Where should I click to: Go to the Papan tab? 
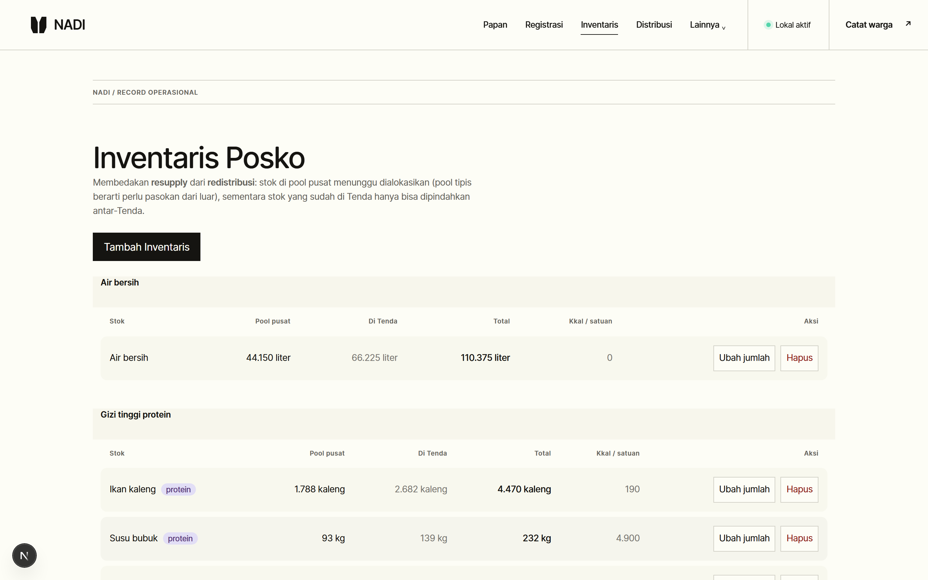(x=495, y=25)
